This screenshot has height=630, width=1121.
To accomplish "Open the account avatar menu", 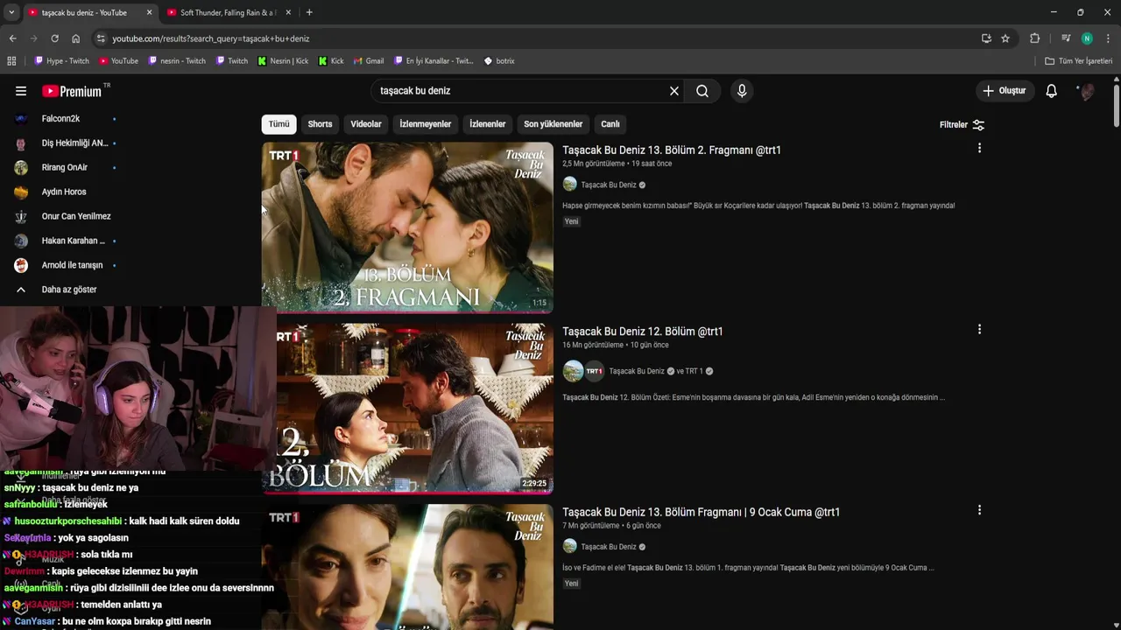I will [1087, 91].
